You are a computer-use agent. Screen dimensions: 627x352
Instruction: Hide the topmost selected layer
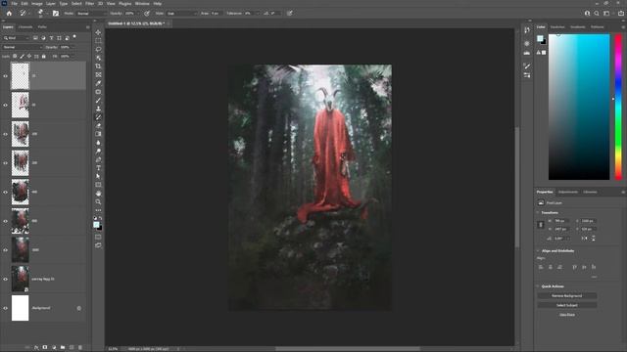tap(6, 76)
